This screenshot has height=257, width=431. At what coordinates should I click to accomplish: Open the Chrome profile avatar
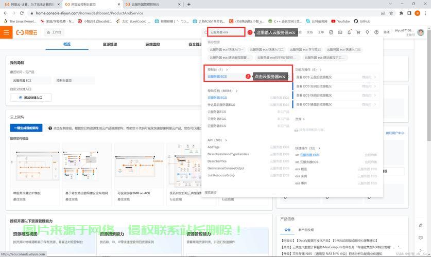pyautogui.click(x=417, y=13)
